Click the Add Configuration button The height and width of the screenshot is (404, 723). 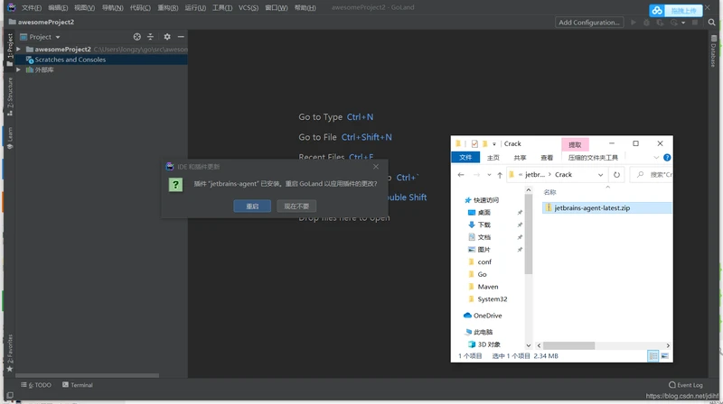[x=588, y=23]
